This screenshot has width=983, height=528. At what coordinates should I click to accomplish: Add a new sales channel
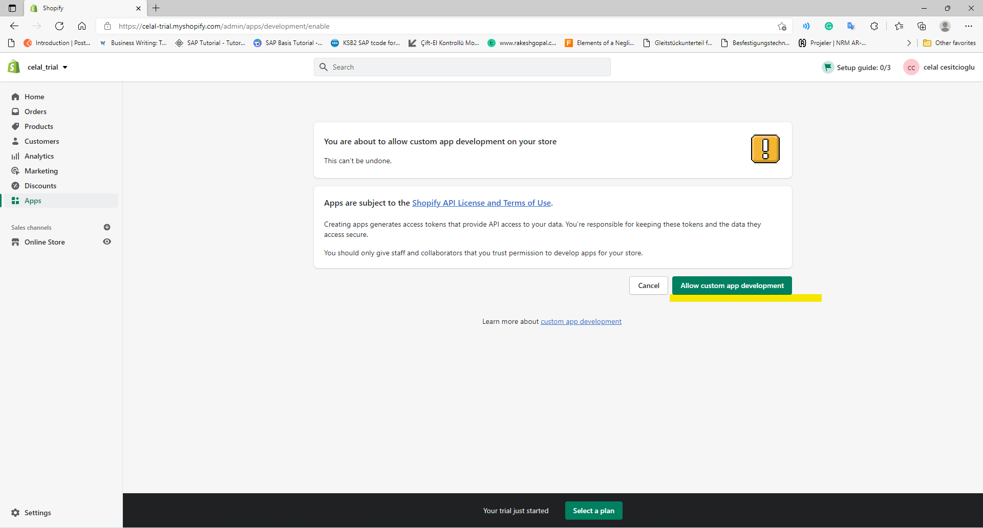(x=107, y=227)
